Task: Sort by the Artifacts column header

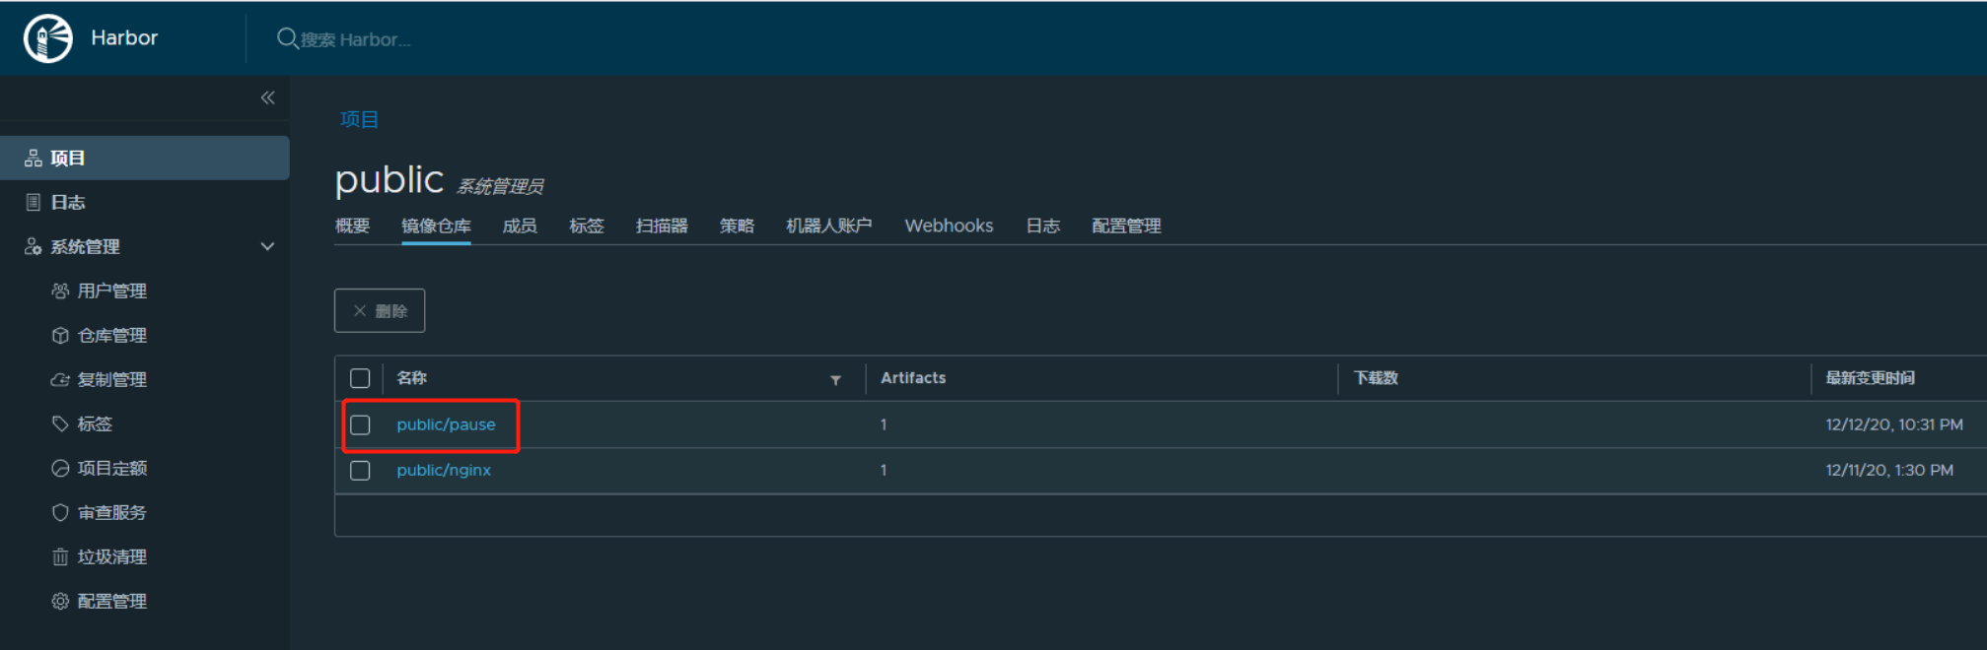Action: pyautogui.click(x=913, y=378)
